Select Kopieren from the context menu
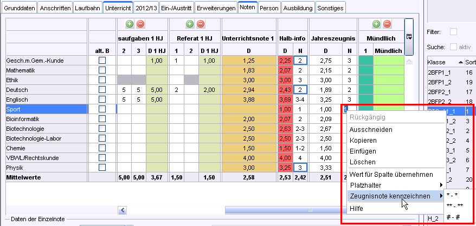This screenshot has height=226, width=476. pyautogui.click(x=363, y=140)
